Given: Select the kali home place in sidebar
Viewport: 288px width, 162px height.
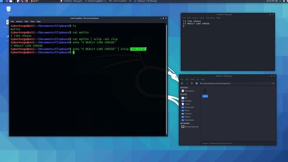Looking at the screenshot, I should 184,98.
